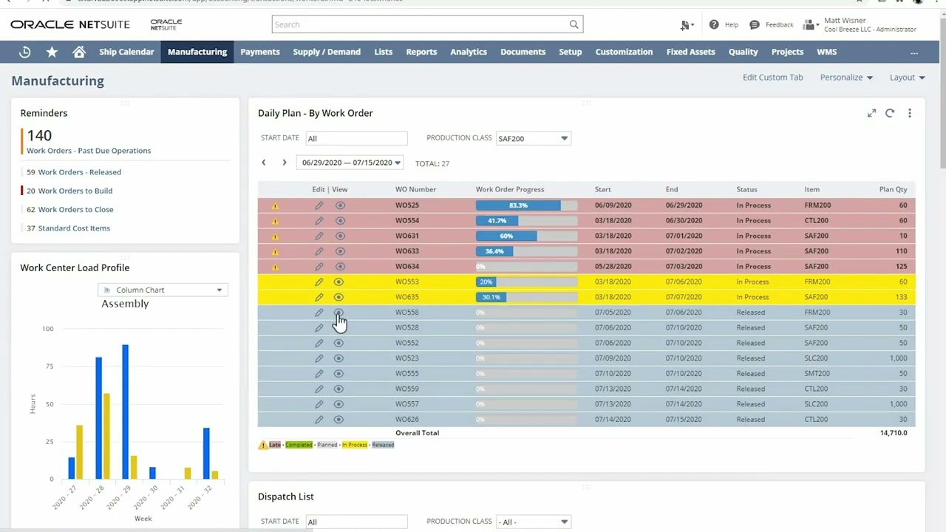Open the more navigation items ellipsis

point(914,52)
